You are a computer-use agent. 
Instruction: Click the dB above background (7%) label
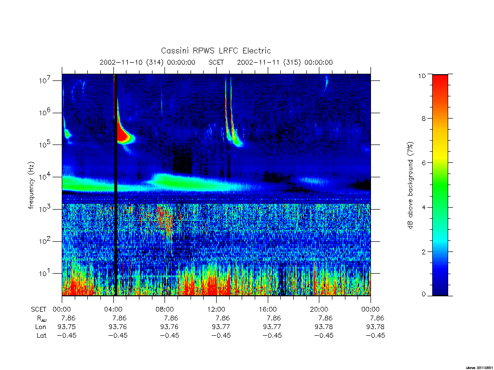[x=410, y=185]
